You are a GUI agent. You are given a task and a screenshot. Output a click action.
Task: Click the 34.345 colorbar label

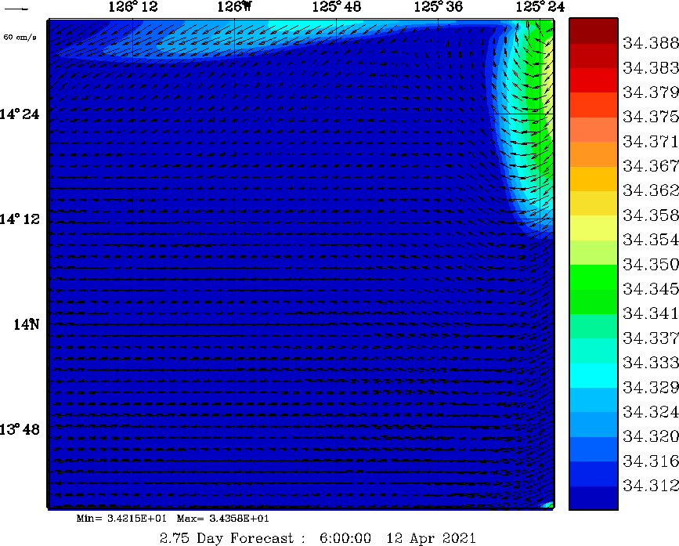click(x=651, y=289)
